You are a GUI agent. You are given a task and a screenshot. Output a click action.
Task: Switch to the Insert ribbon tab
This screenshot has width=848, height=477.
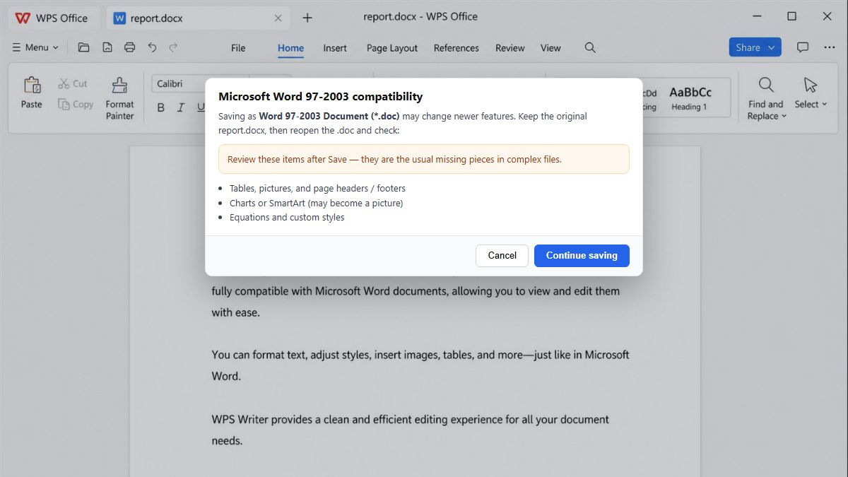pos(335,48)
